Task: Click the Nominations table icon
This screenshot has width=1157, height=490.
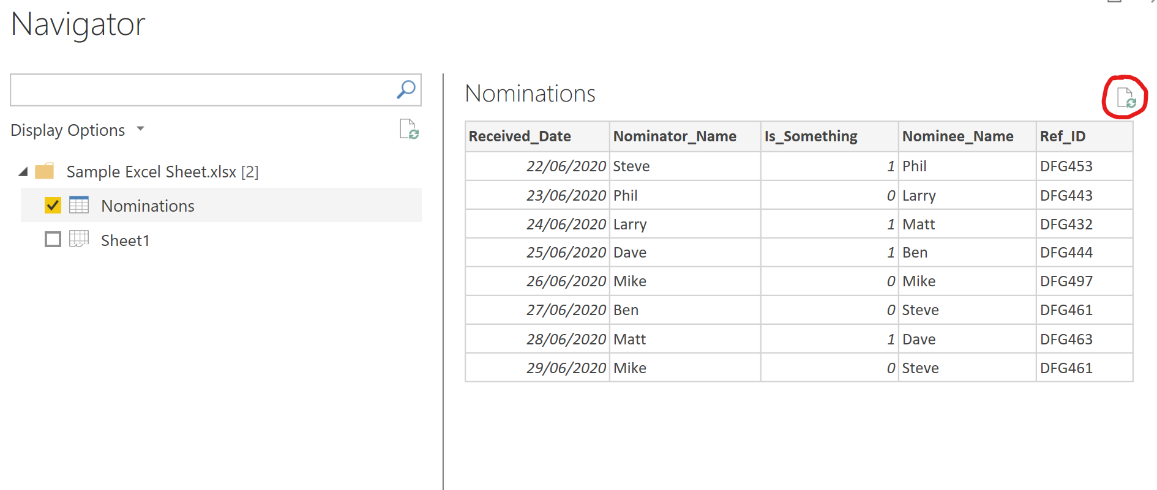Action: click(79, 205)
